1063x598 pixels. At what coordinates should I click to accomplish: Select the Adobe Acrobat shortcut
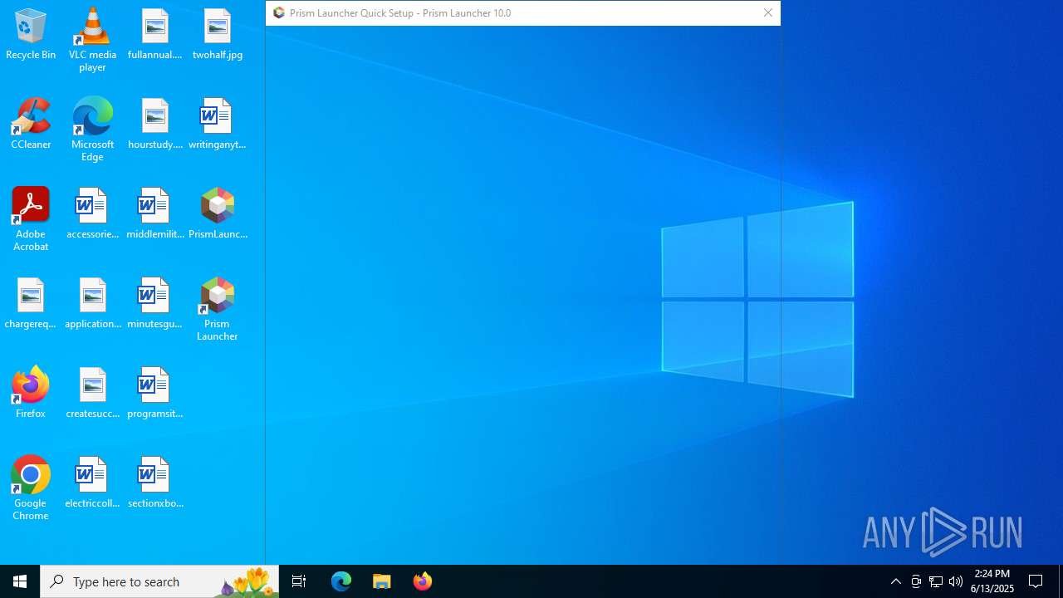point(31,219)
